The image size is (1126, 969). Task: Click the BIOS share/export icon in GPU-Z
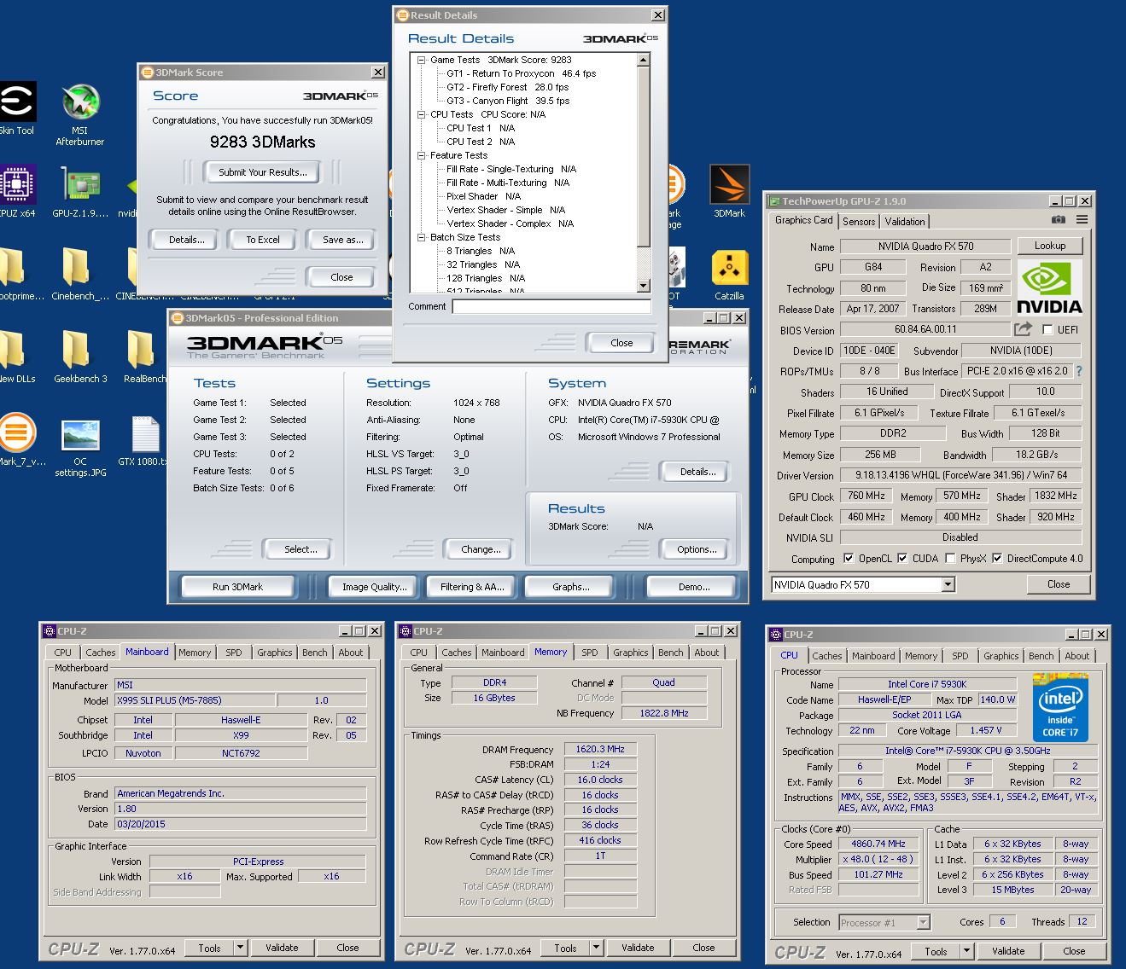pos(1023,329)
